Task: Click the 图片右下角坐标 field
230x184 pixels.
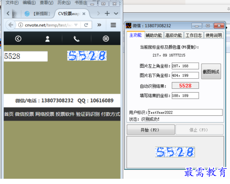Action: coord(185,75)
